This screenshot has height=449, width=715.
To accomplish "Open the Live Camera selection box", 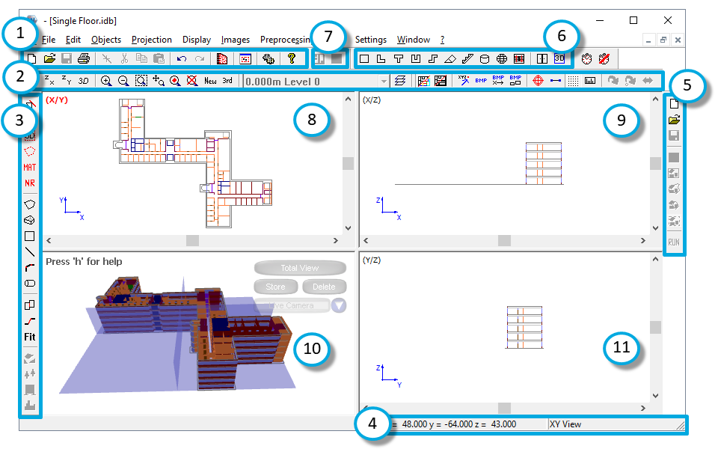I will tap(292, 305).
